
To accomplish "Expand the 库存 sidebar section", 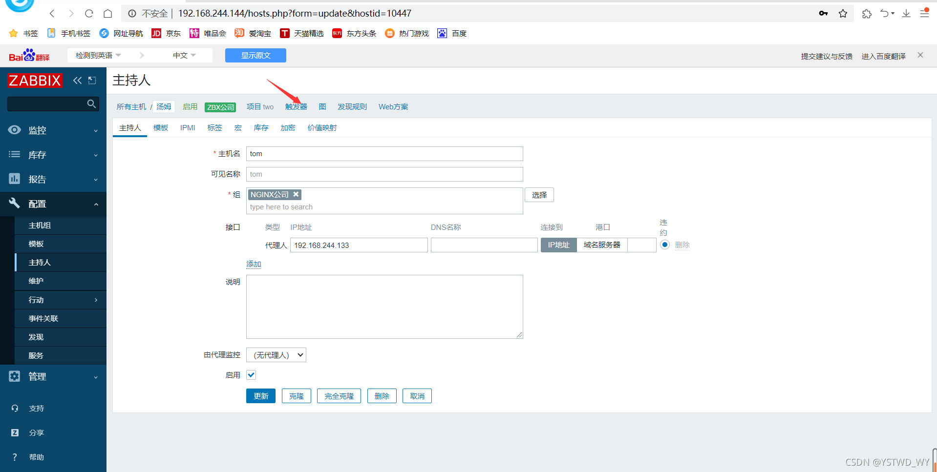I will point(96,155).
